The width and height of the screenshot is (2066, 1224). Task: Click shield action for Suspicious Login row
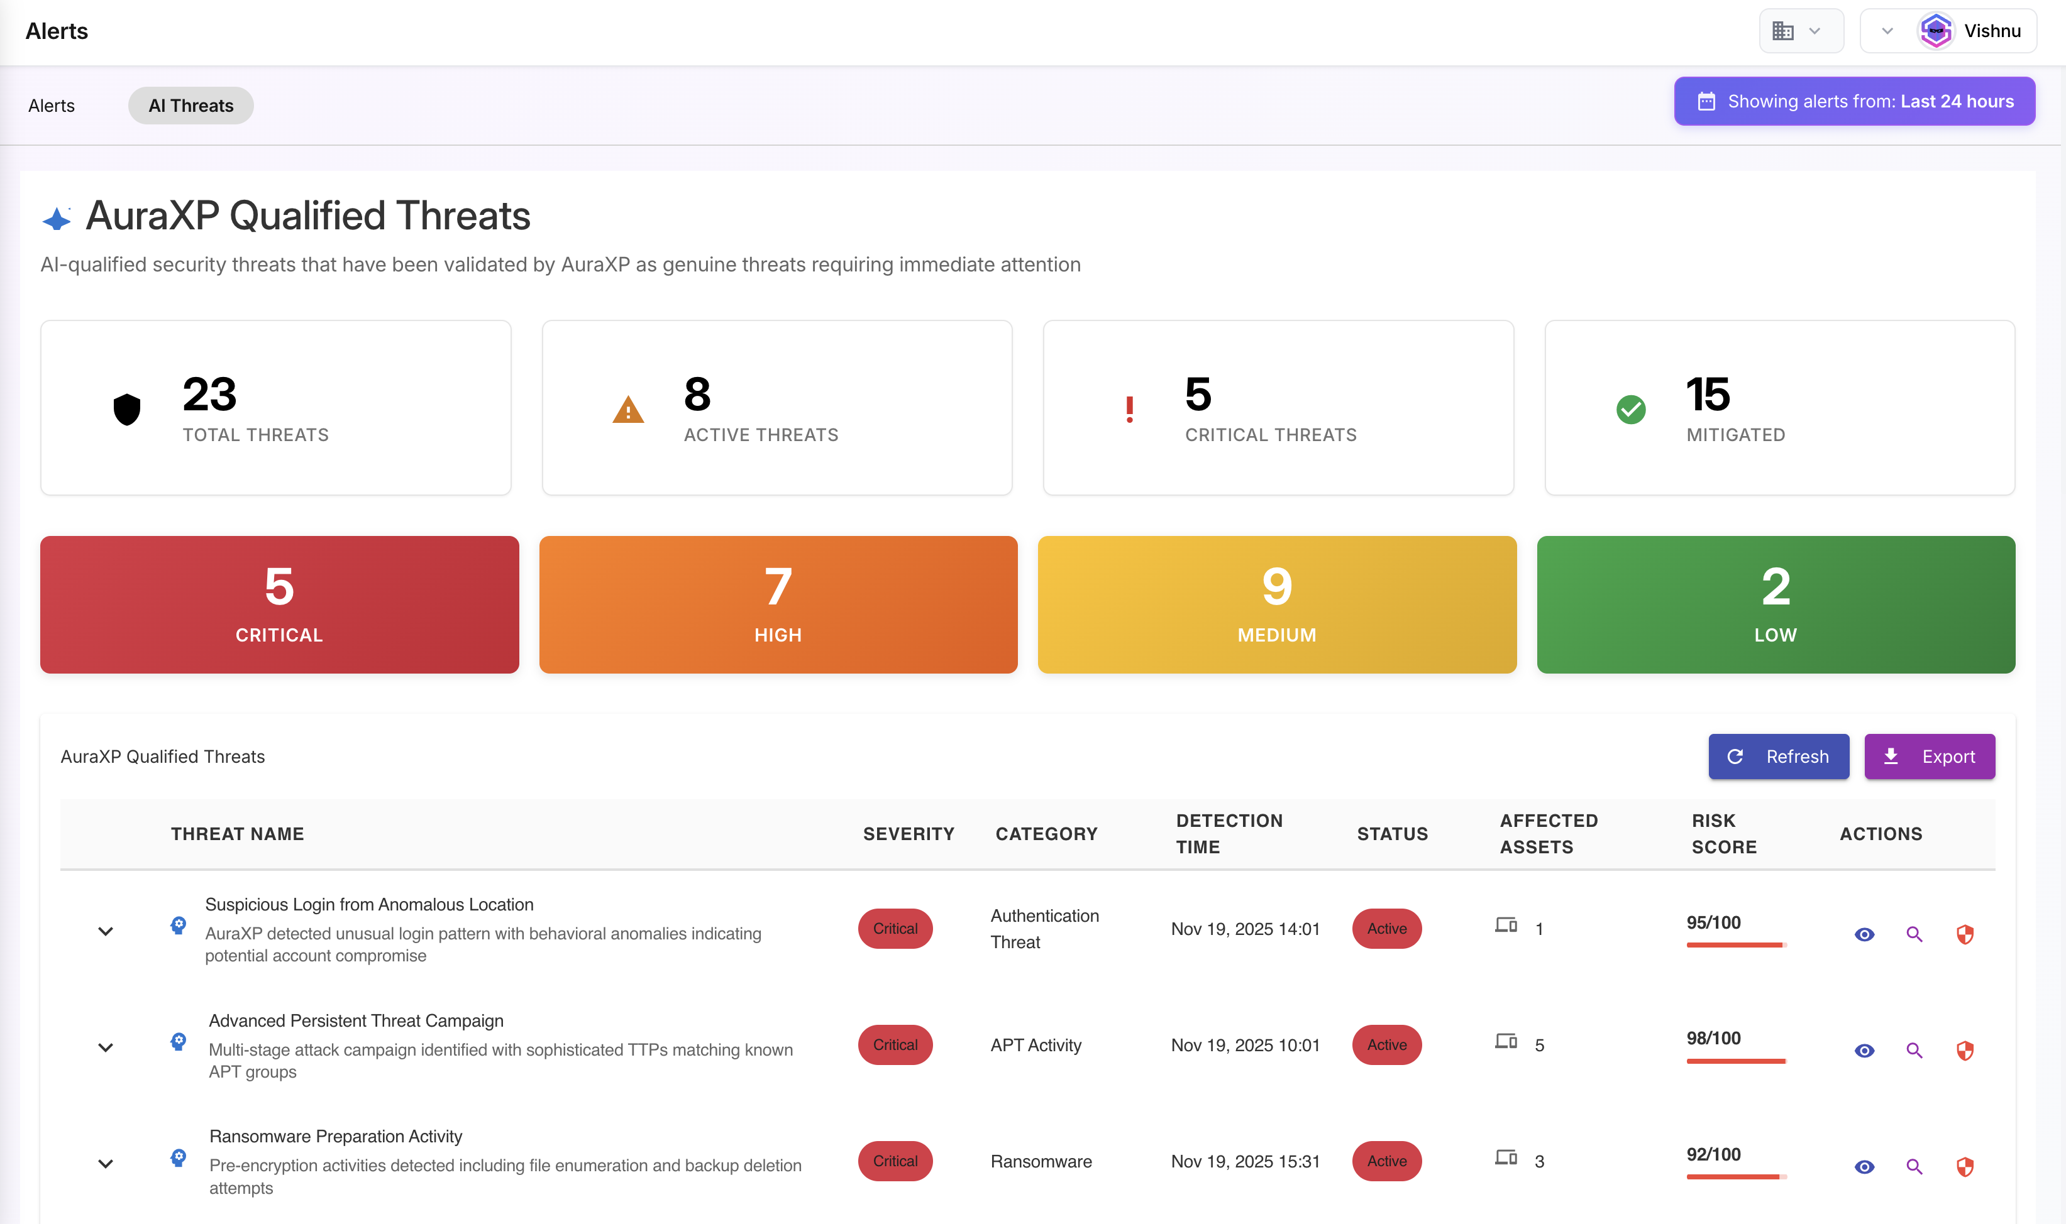tap(1965, 934)
